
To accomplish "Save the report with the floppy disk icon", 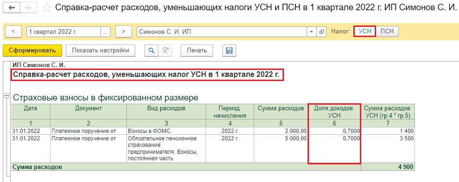I will [x=229, y=50].
